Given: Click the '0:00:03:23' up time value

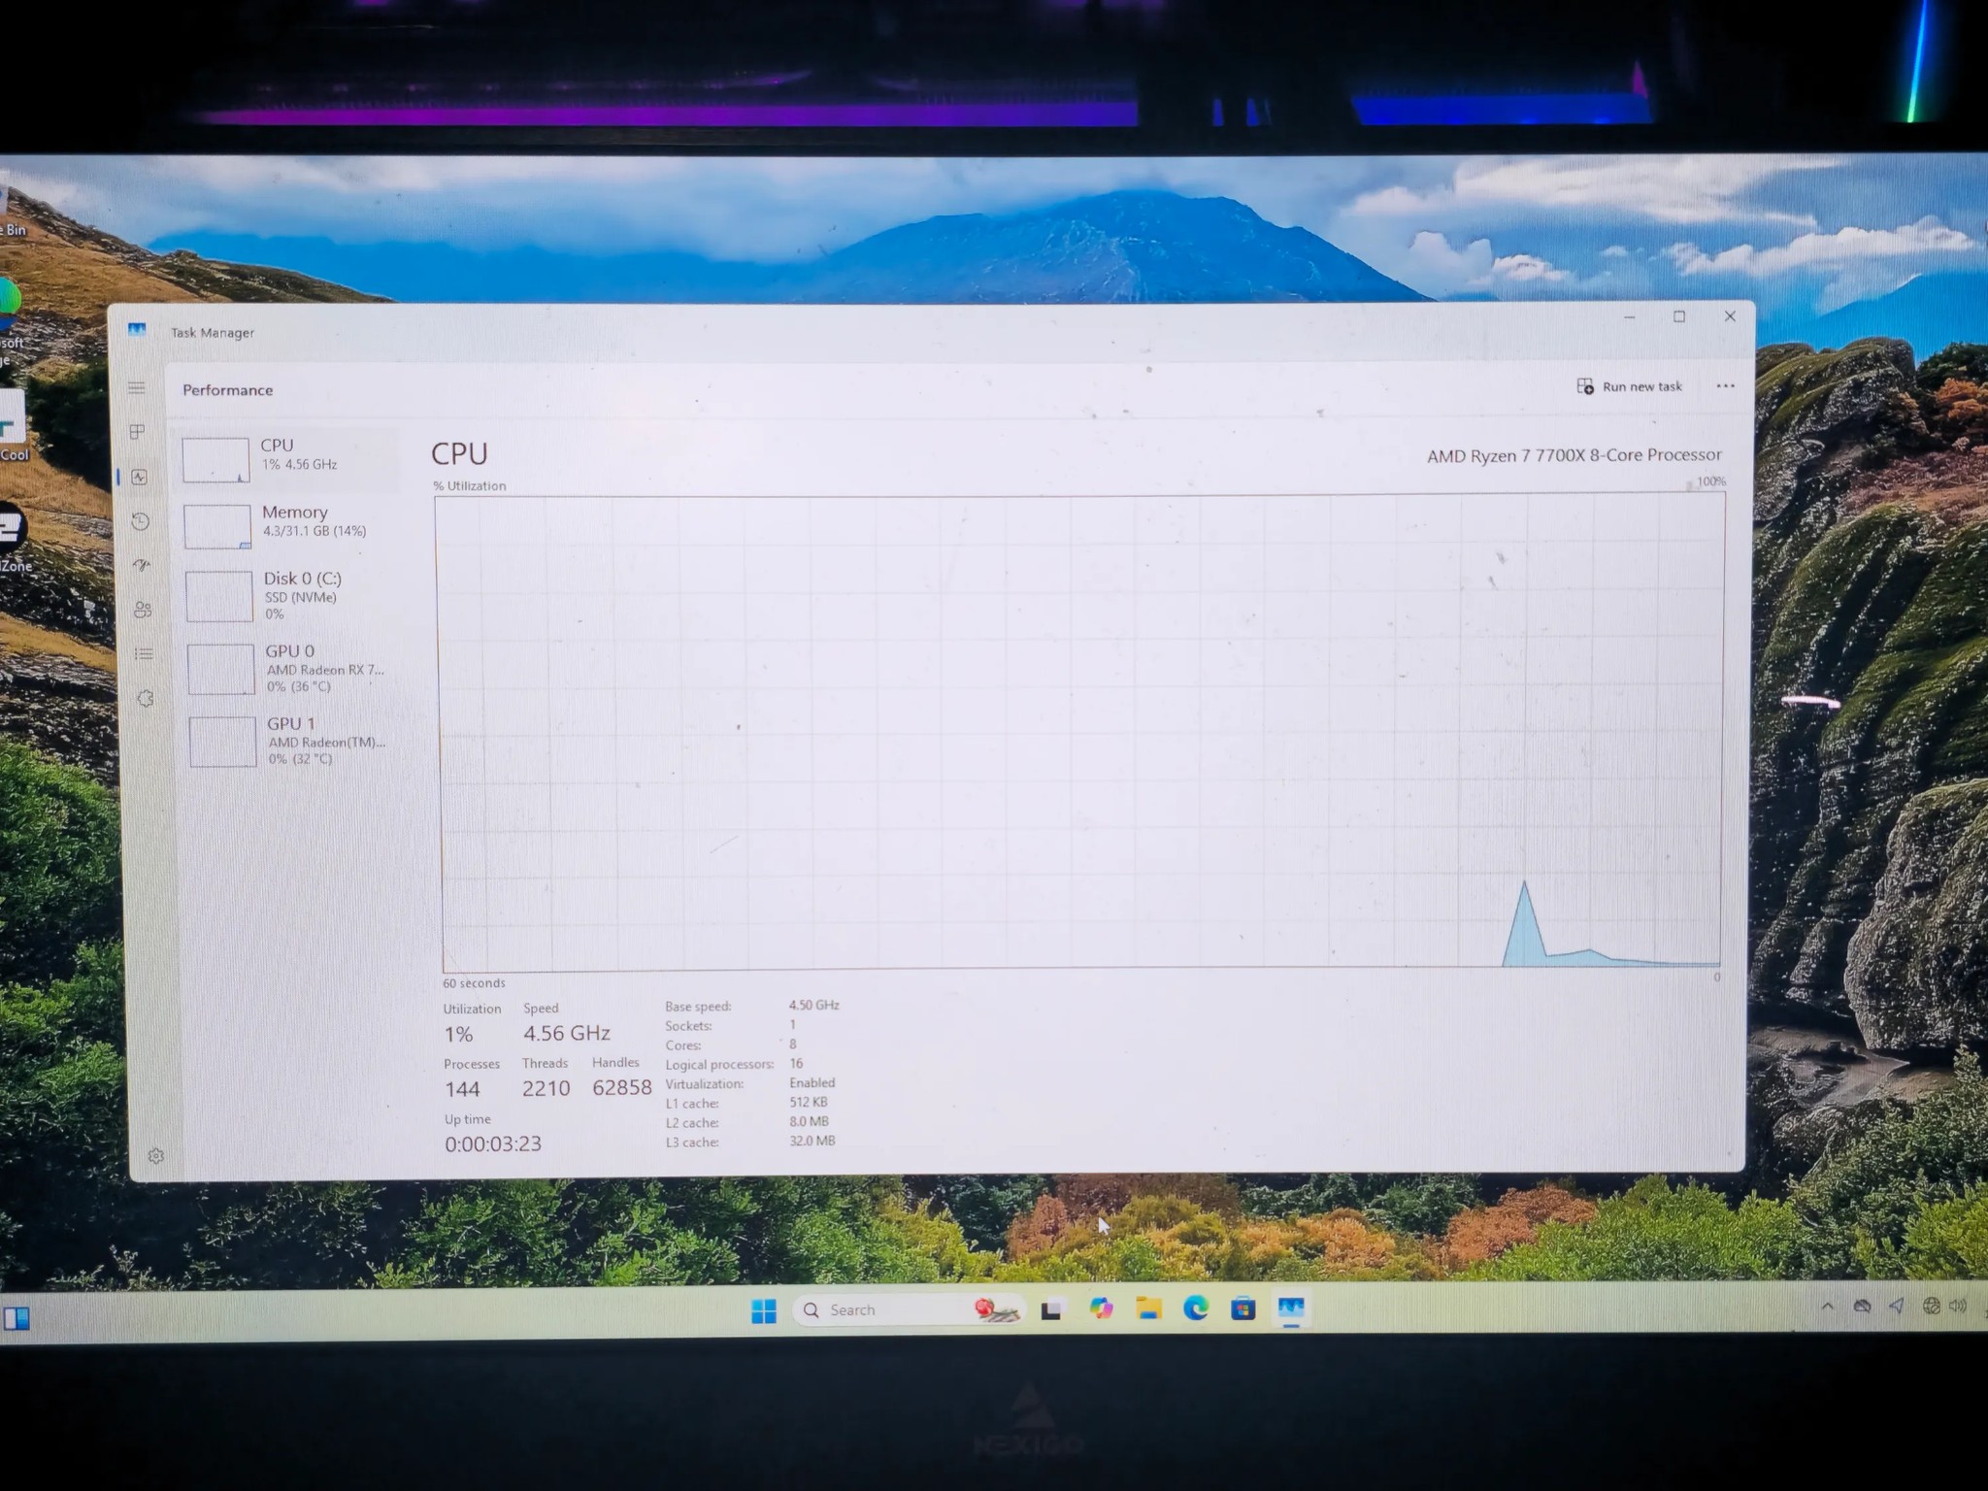Looking at the screenshot, I should (493, 1143).
